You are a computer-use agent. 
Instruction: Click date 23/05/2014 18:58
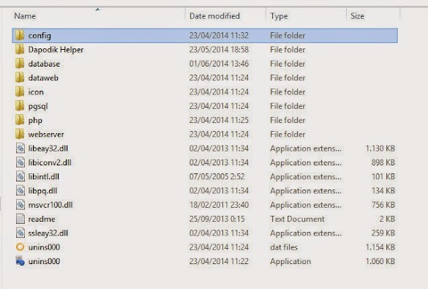pos(219,50)
